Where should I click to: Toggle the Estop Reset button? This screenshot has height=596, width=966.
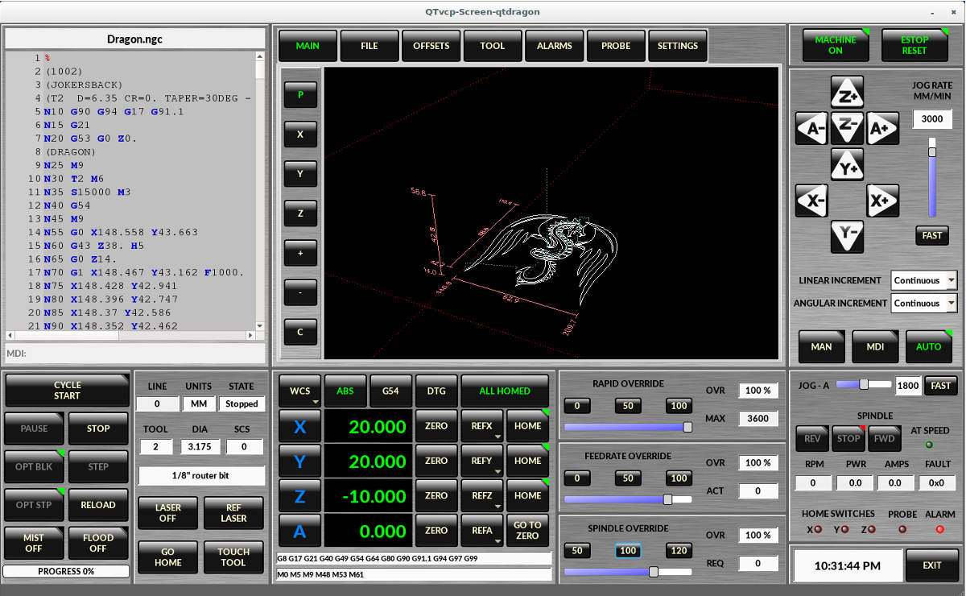(x=914, y=45)
